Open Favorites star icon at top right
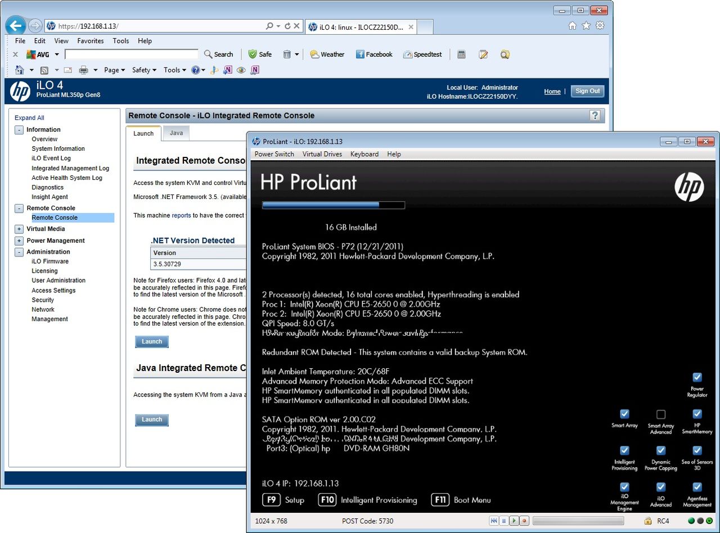 (x=586, y=26)
